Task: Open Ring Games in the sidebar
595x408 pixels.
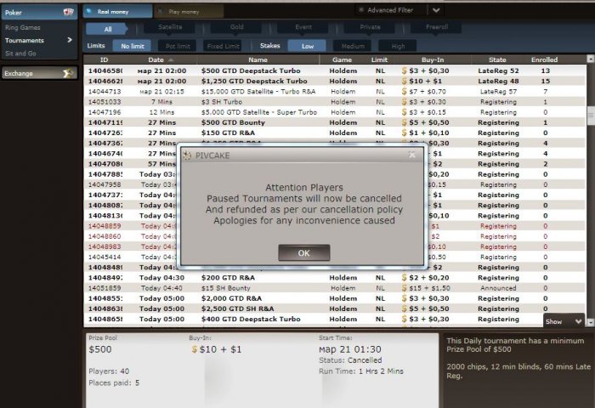Action: click(23, 27)
